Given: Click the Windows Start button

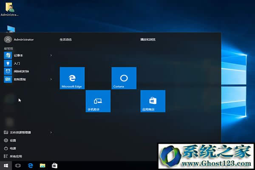Looking at the screenshot, I should 6,165.
